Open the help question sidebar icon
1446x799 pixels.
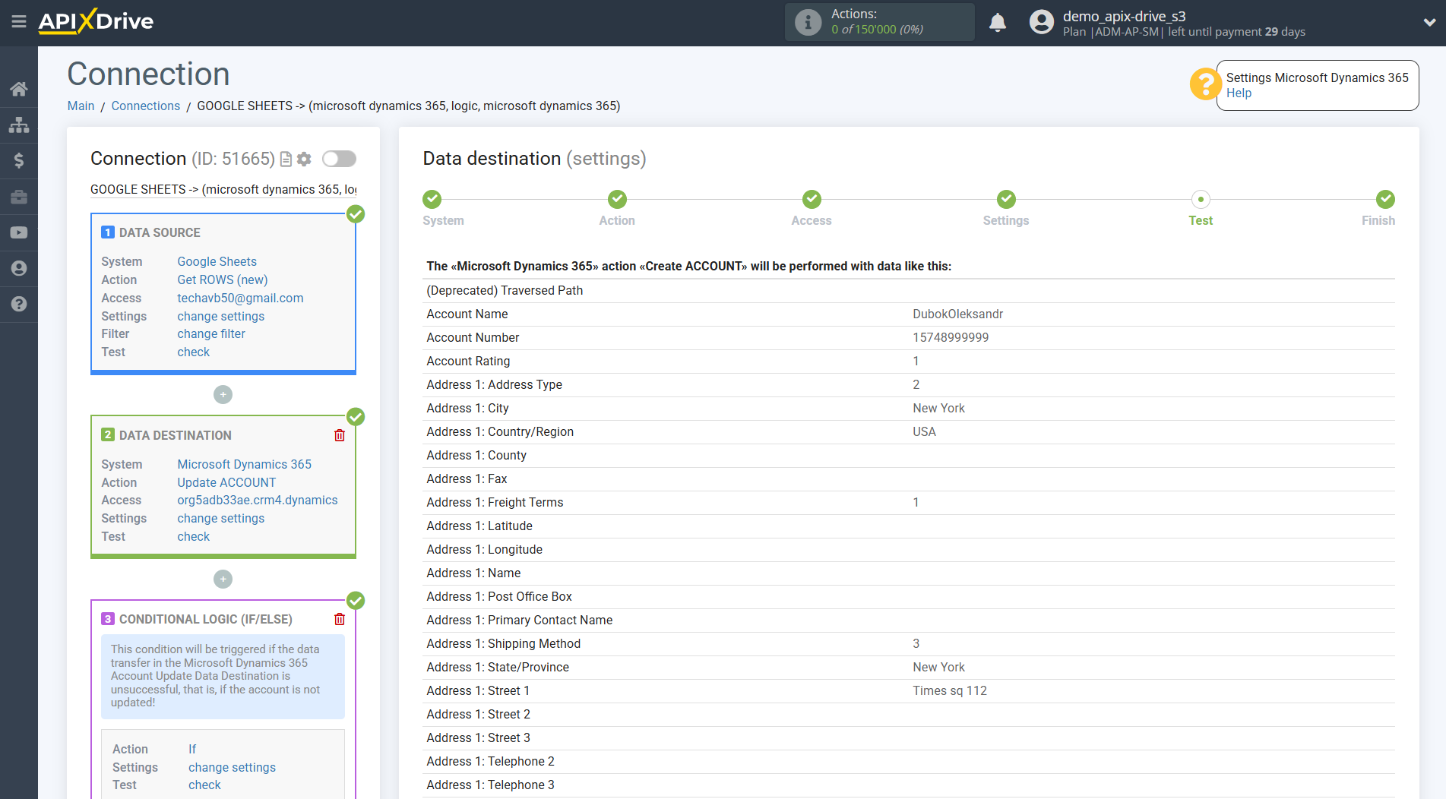(x=19, y=304)
